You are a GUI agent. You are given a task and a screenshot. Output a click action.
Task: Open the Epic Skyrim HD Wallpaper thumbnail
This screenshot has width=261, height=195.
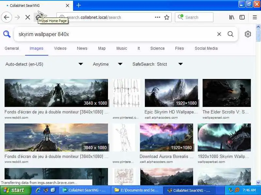[x=172, y=93]
